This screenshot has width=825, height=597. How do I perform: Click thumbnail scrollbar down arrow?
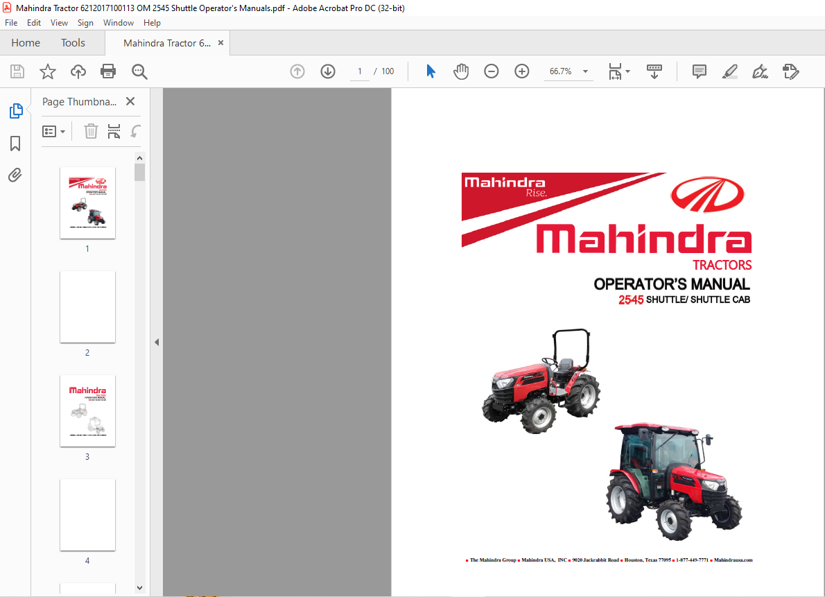139,587
